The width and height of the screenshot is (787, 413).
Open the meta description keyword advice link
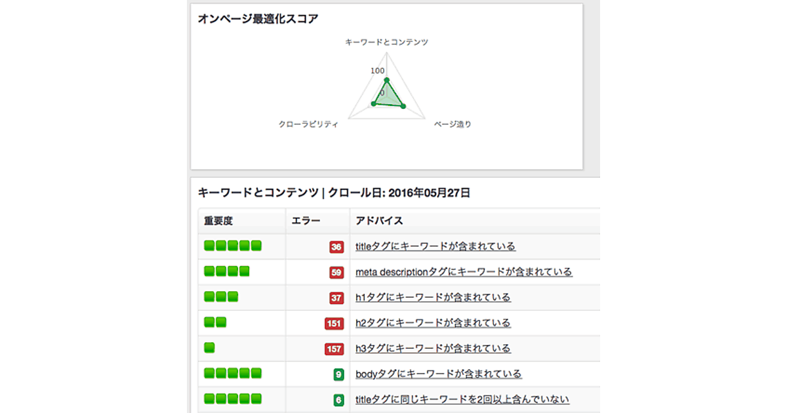tap(464, 272)
